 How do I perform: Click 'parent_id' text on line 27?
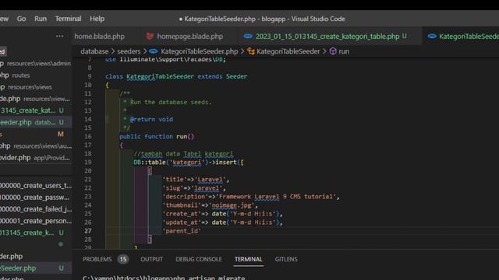(x=182, y=231)
